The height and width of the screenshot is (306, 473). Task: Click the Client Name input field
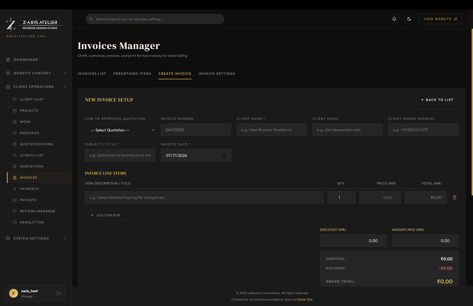(x=272, y=130)
